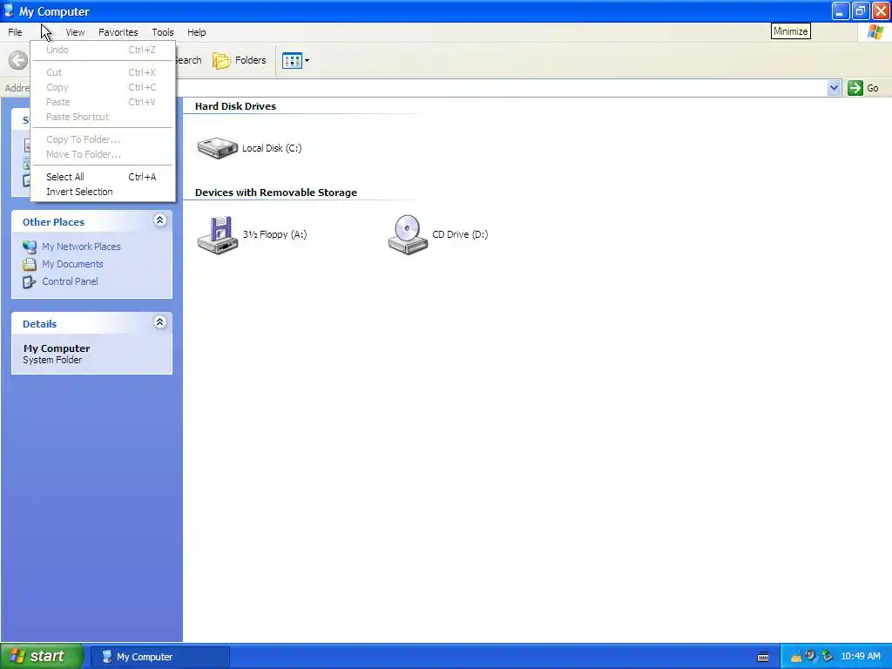892x669 pixels.
Task: Click My Computer taskbar button
Action: point(160,657)
